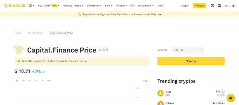Open the apps grid menu icon
This screenshot has height=105, width=239.
coord(30,6)
